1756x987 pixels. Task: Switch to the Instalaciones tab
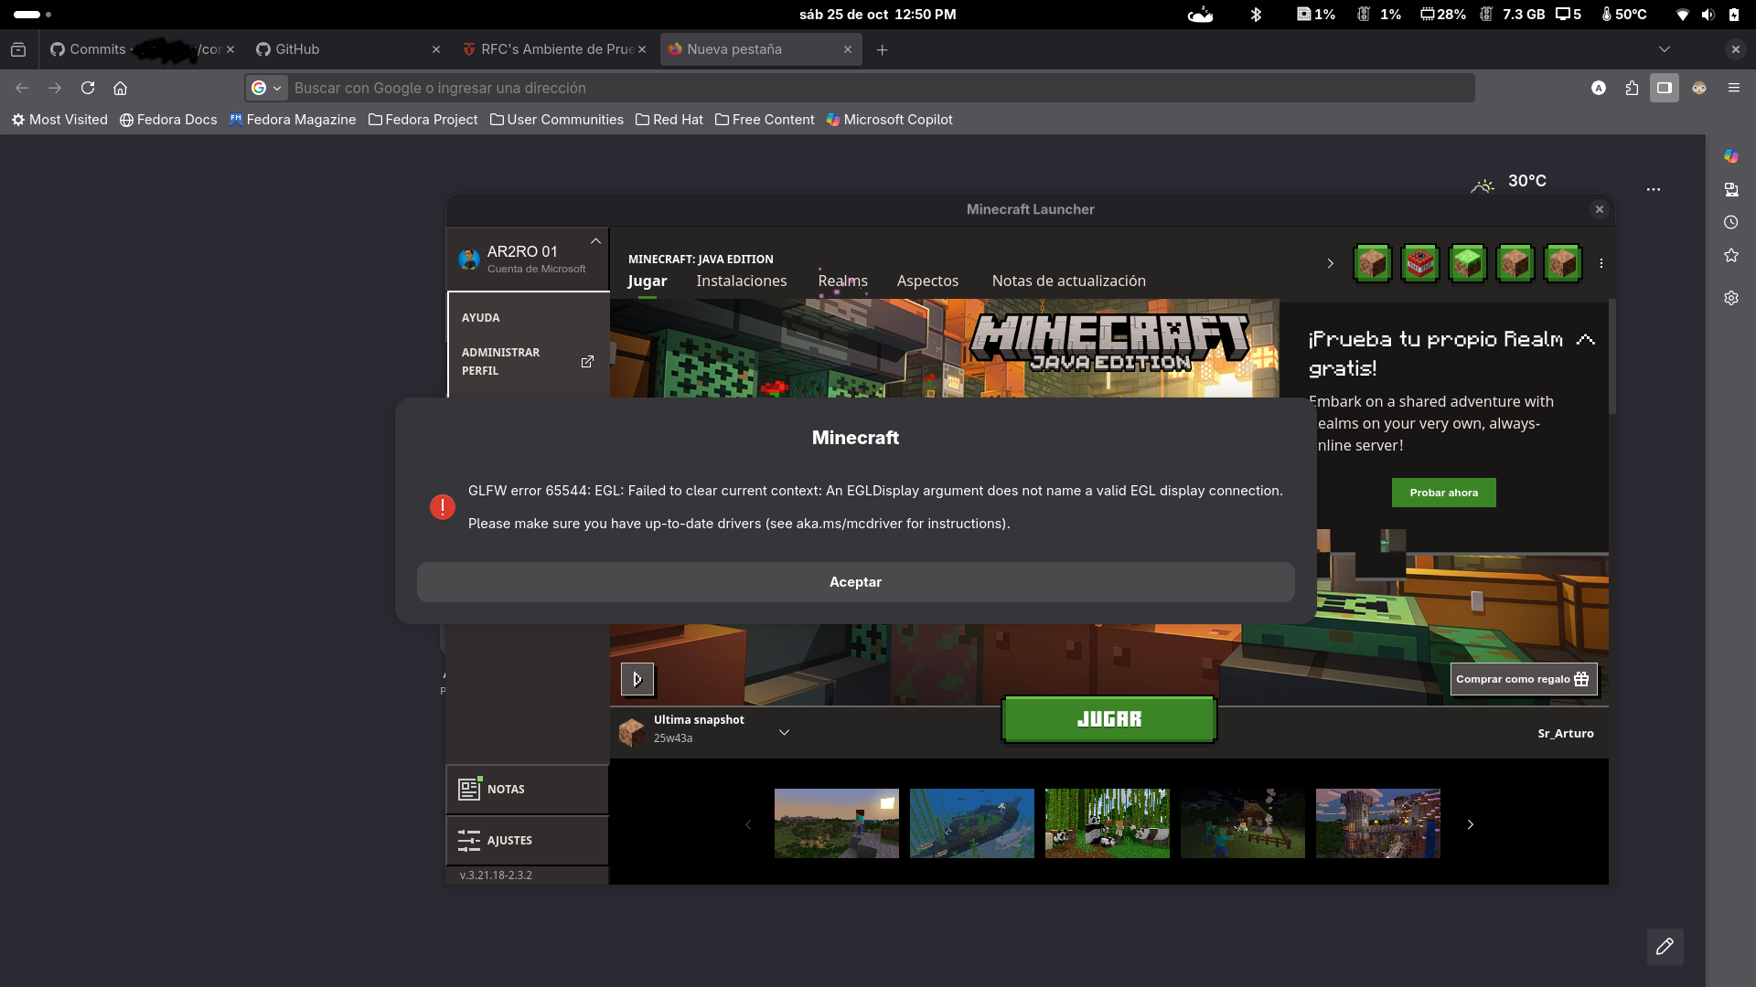click(741, 281)
